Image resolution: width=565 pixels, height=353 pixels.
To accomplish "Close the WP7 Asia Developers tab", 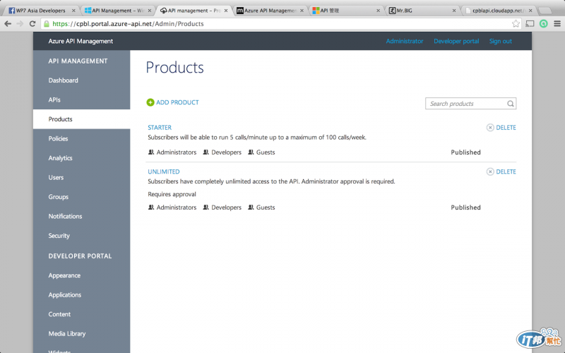I will 73,11.
